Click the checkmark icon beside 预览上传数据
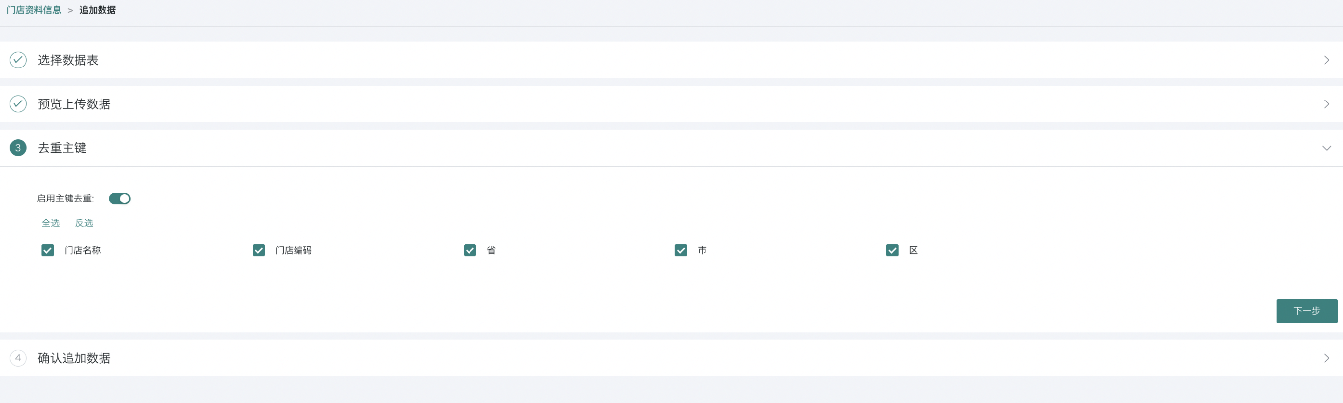Image resolution: width=1343 pixels, height=403 pixels. click(18, 104)
